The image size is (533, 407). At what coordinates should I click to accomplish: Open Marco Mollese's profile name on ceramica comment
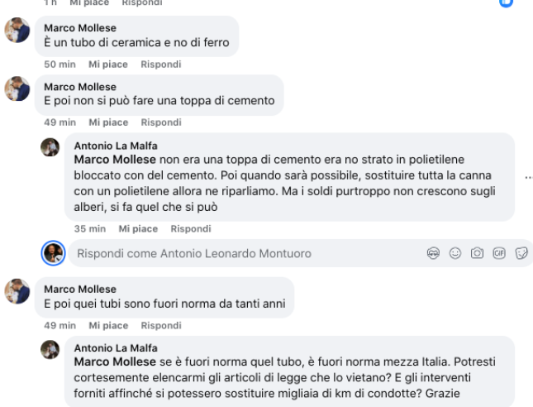click(x=80, y=28)
